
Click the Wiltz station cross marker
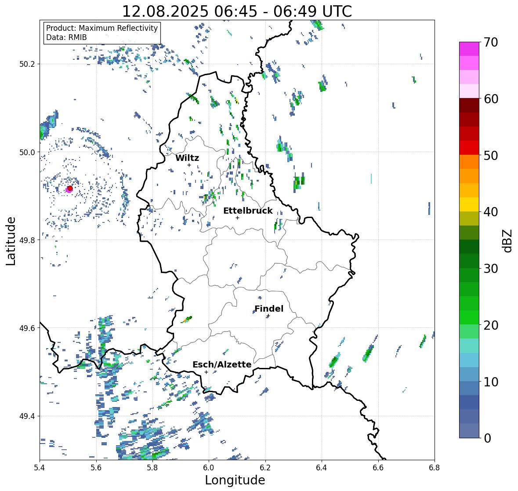coord(189,165)
